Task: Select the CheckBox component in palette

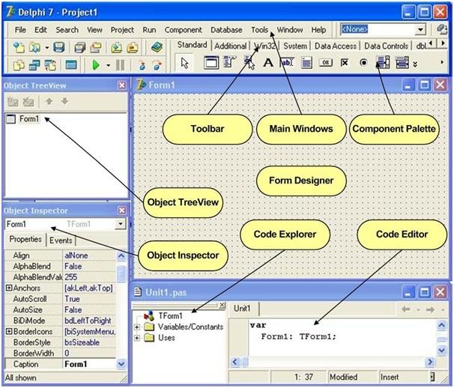Action: tap(345, 63)
